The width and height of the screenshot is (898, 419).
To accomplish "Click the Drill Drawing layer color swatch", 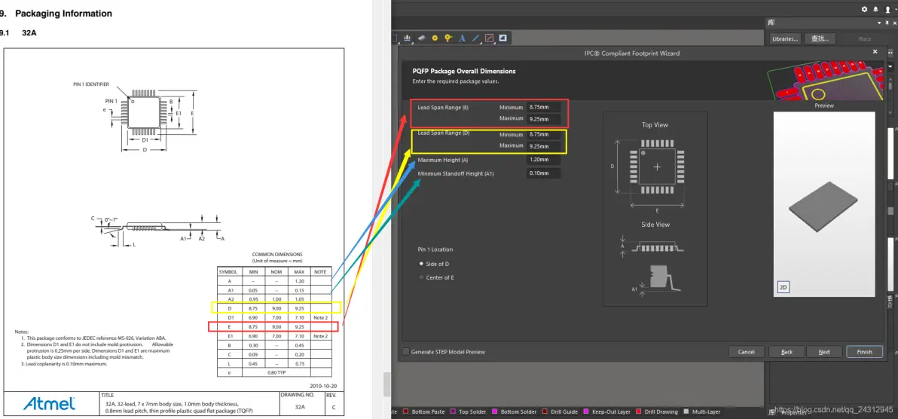I will tap(639, 411).
